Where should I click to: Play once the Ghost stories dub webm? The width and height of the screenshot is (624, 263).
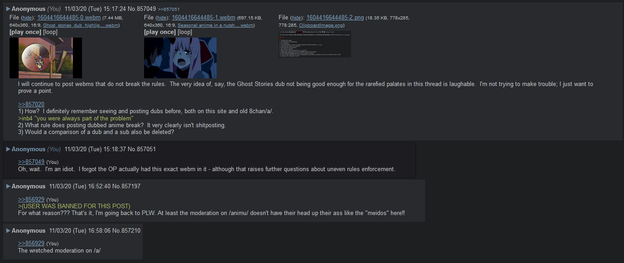[25, 32]
